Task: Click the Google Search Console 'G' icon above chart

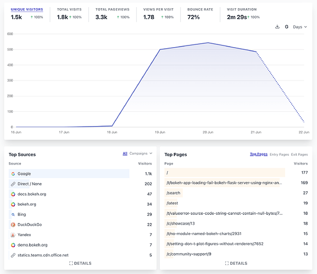Action: point(286,27)
